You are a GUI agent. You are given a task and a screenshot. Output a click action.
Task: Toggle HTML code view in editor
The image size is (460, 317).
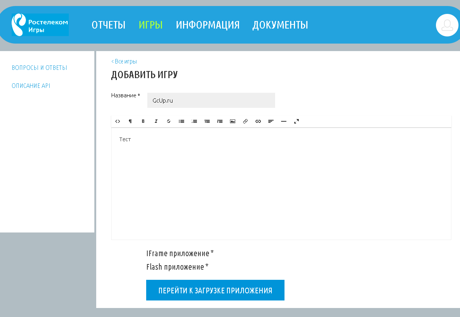(x=118, y=121)
